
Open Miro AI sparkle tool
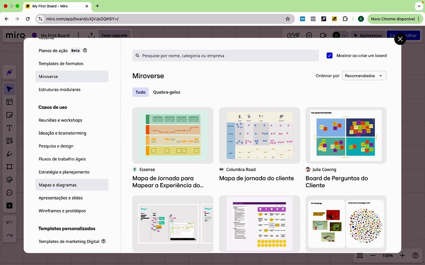(x=10, y=72)
